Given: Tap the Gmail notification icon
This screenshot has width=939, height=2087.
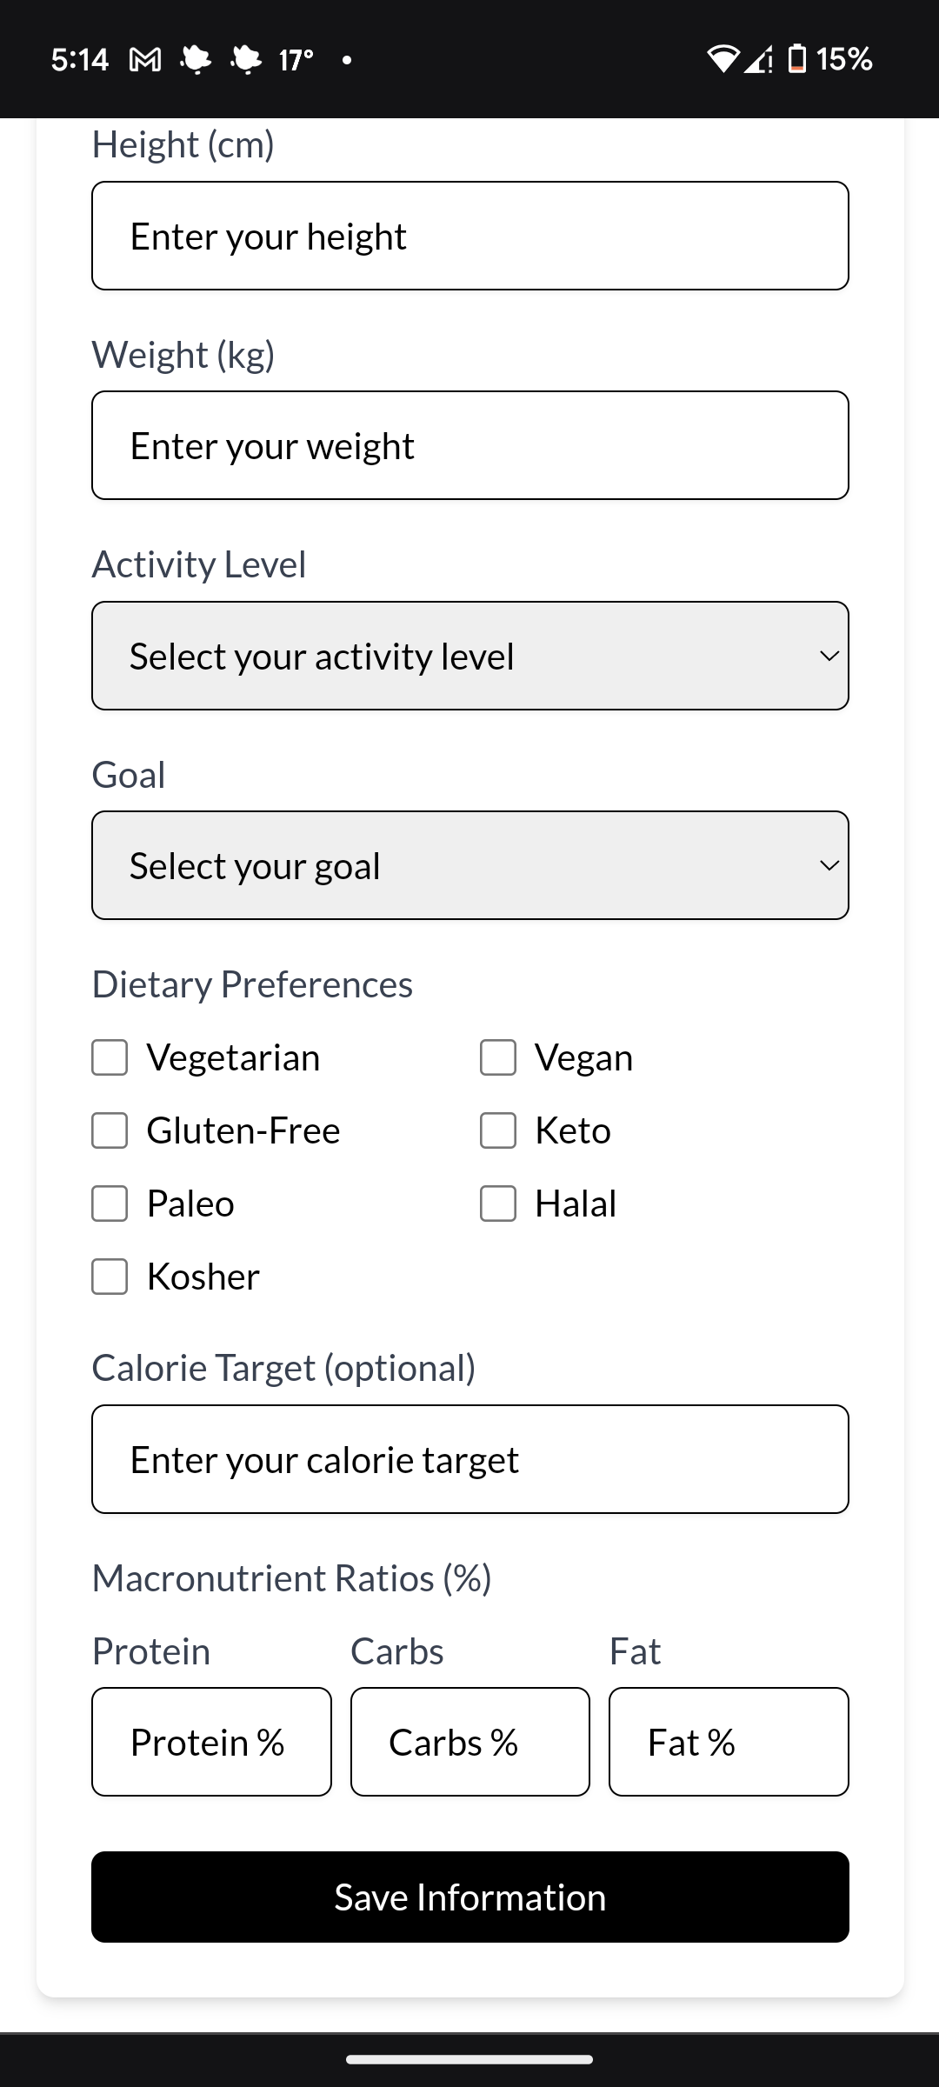Looking at the screenshot, I should point(144,60).
